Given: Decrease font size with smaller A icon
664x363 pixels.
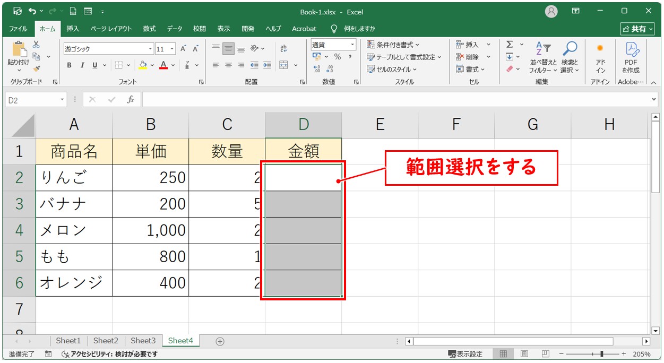Looking at the screenshot, I should [195, 49].
